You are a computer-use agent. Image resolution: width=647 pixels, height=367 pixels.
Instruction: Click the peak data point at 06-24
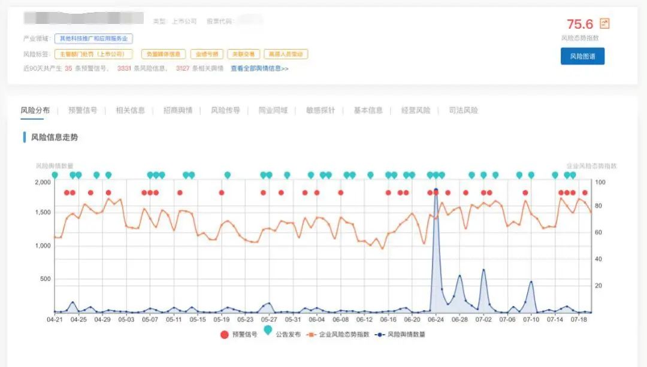tap(436, 190)
